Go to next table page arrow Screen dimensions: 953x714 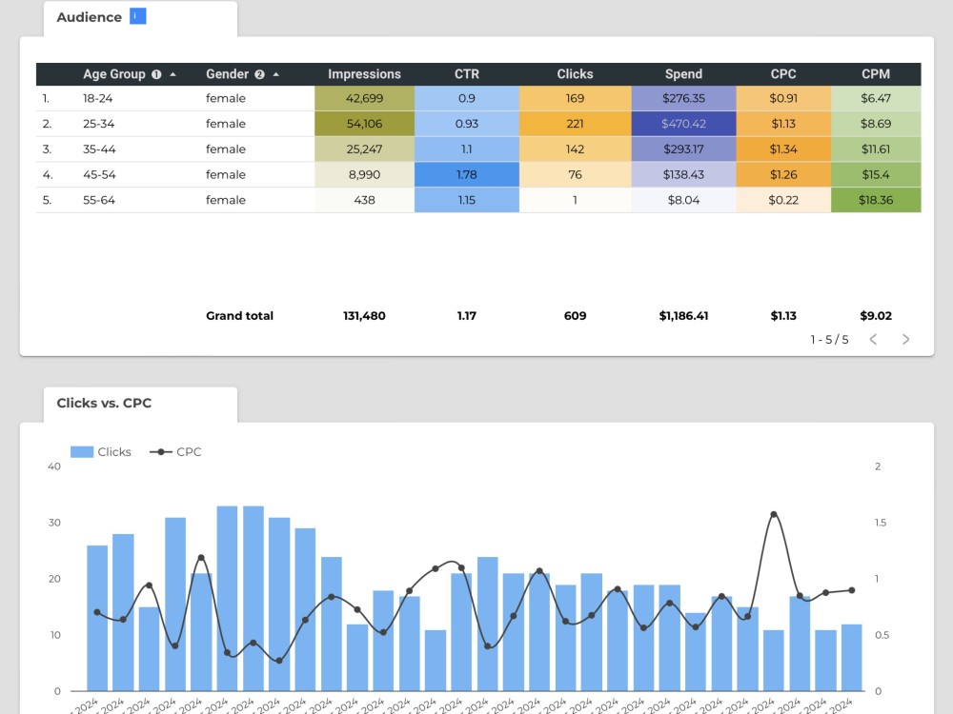pos(906,339)
